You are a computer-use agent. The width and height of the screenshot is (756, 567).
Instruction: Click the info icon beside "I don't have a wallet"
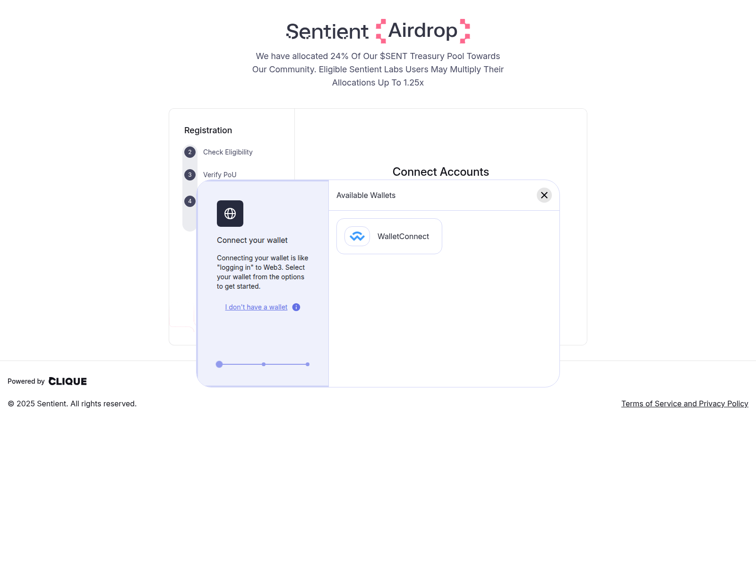[296, 307]
